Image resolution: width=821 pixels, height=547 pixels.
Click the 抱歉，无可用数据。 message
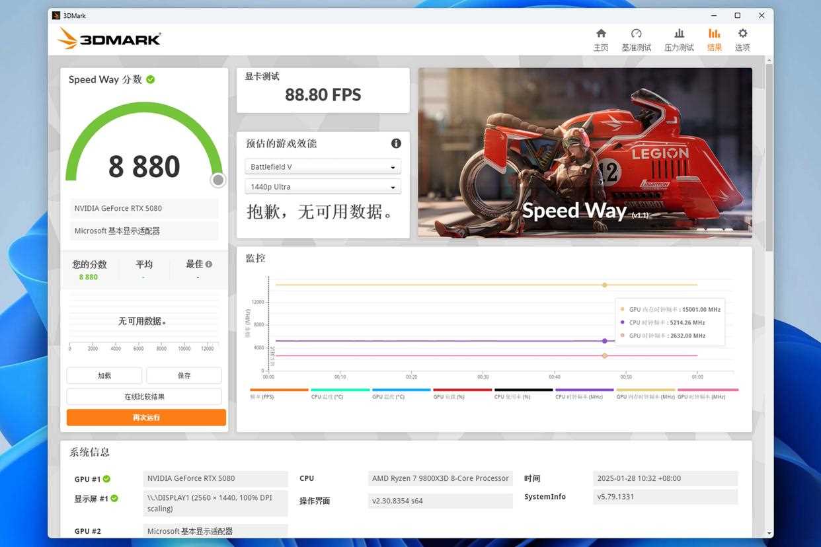321,211
